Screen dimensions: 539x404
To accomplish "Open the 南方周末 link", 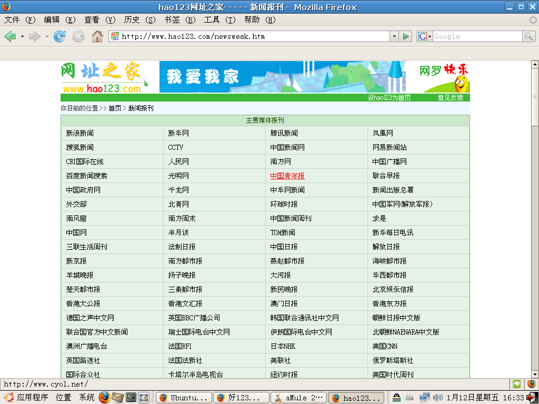I will 182,218.
